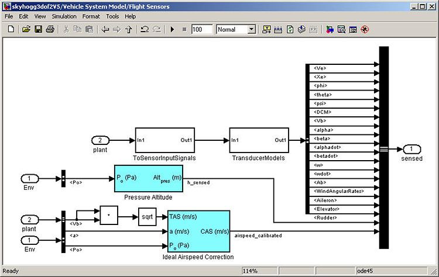This screenshot has width=439, height=277.
Task: Launch the debugger with the red bug icon
Action: coord(365,29)
